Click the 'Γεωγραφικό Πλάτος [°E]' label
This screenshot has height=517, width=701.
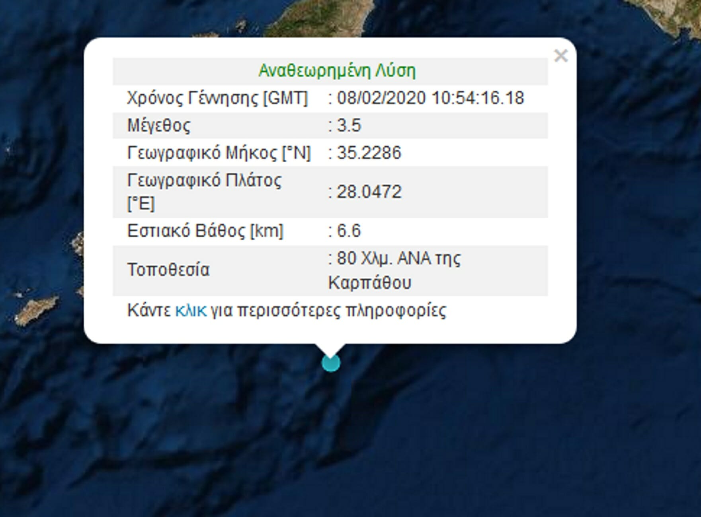[x=204, y=192]
